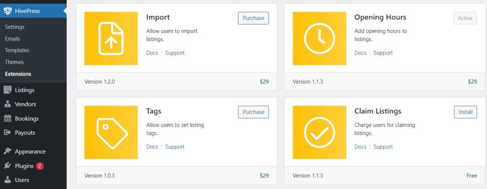This screenshot has height=189, width=487.
Task: Click the Import extension file-upload thumbnail
Action: [x=111, y=38]
